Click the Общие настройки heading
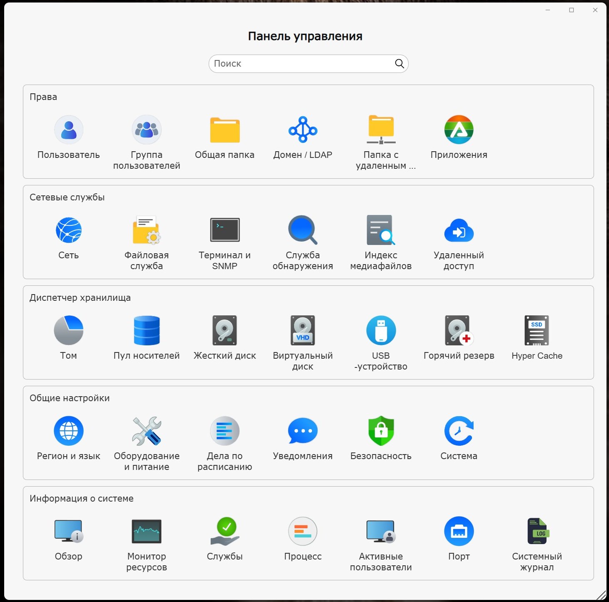The image size is (609, 602). point(70,398)
